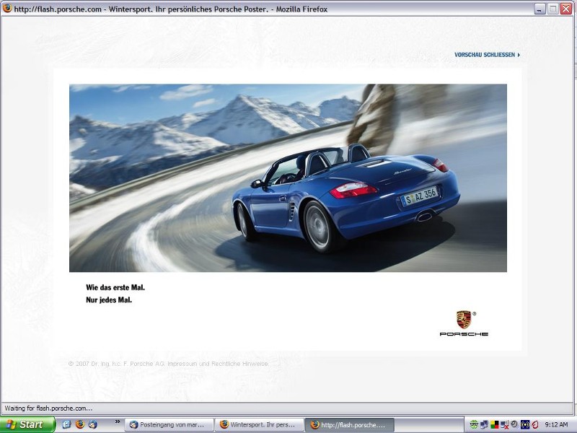
Task: Click the dark blue square tray icon
Action: coord(524,424)
